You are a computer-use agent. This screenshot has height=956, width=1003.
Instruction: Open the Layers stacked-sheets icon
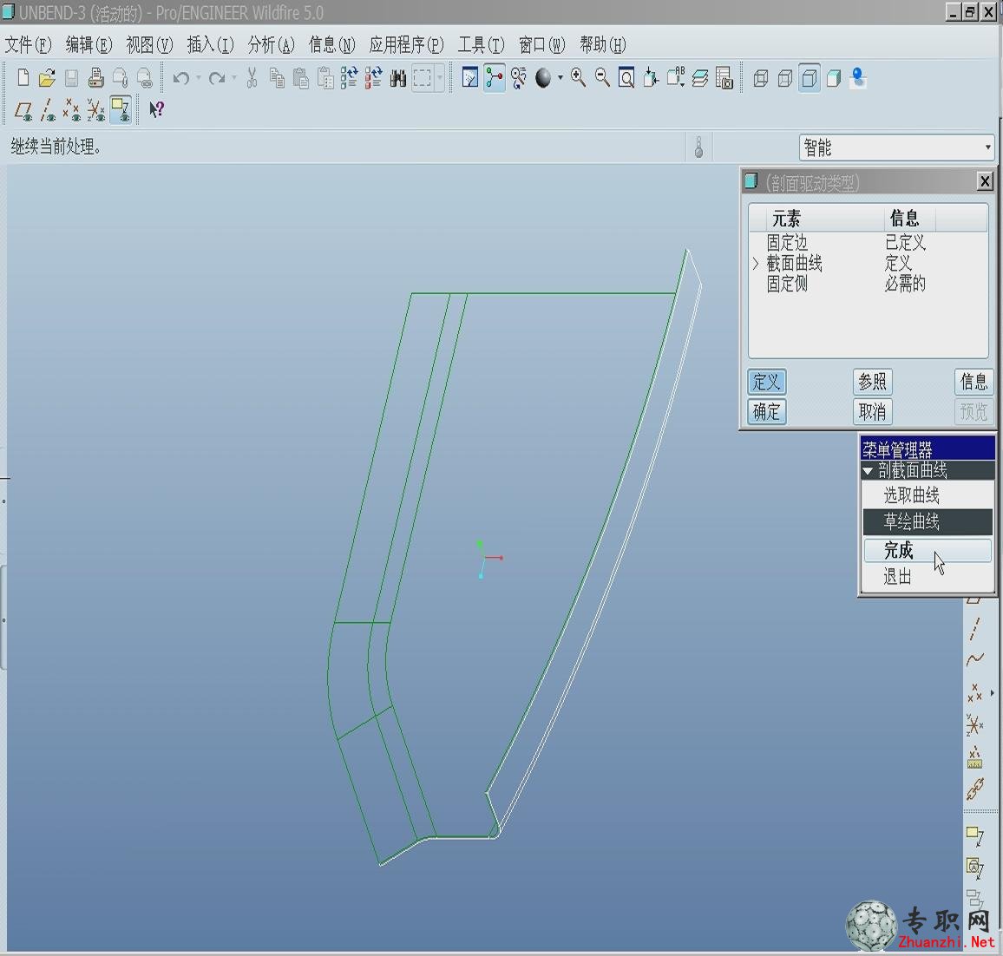point(700,78)
